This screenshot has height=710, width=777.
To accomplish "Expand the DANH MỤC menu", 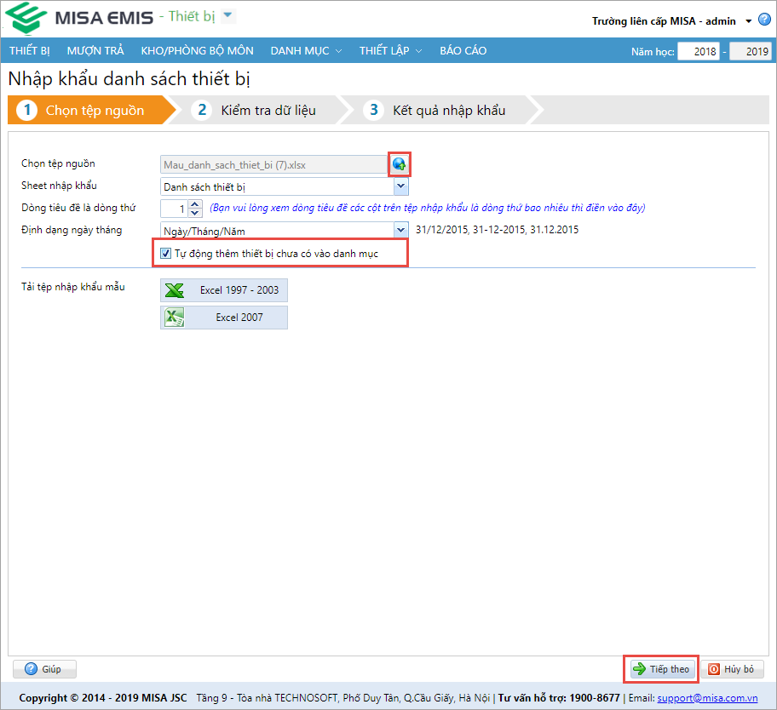I will [x=306, y=50].
